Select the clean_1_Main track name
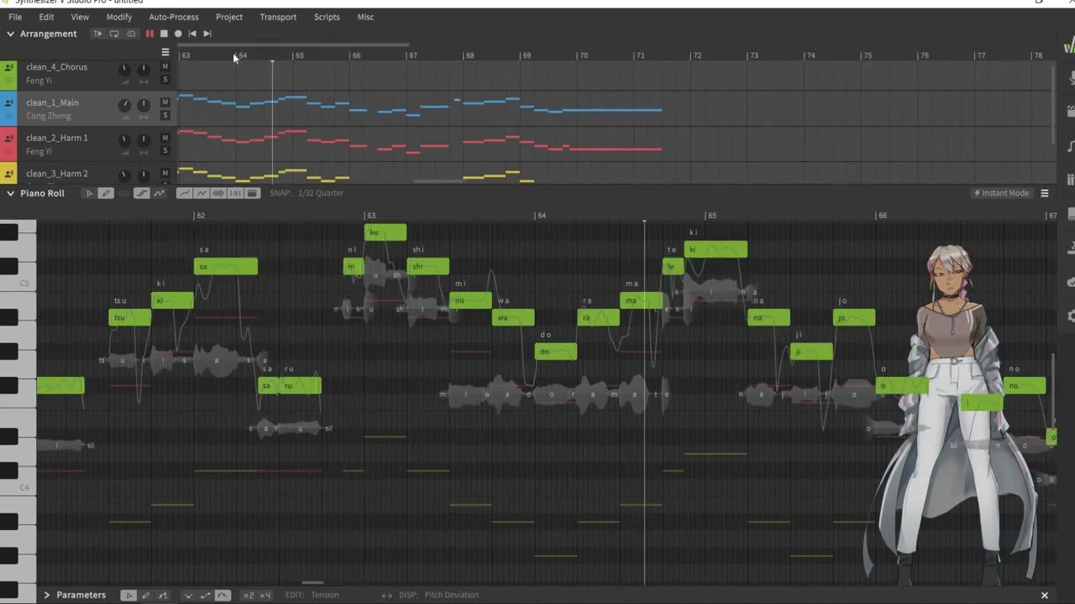This screenshot has height=604, width=1075. (x=52, y=102)
